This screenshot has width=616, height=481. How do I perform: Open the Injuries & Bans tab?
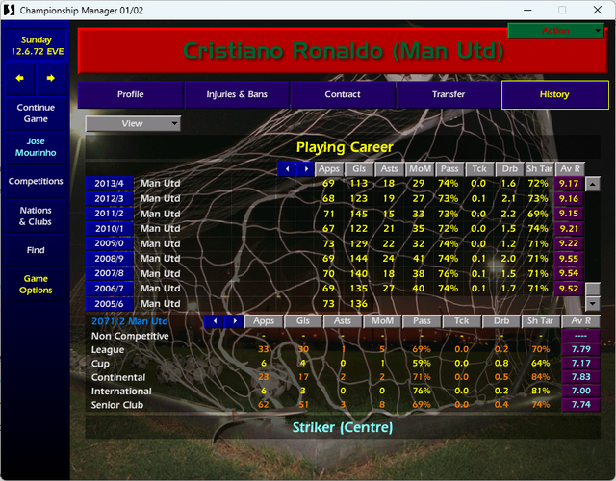pyautogui.click(x=237, y=94)
